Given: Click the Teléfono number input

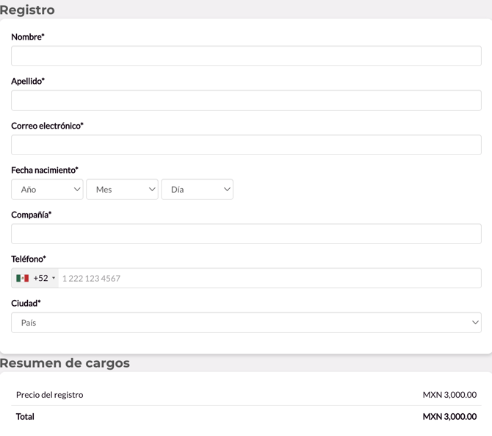Looking at the screenshot, I should click(x=269, y=279).
